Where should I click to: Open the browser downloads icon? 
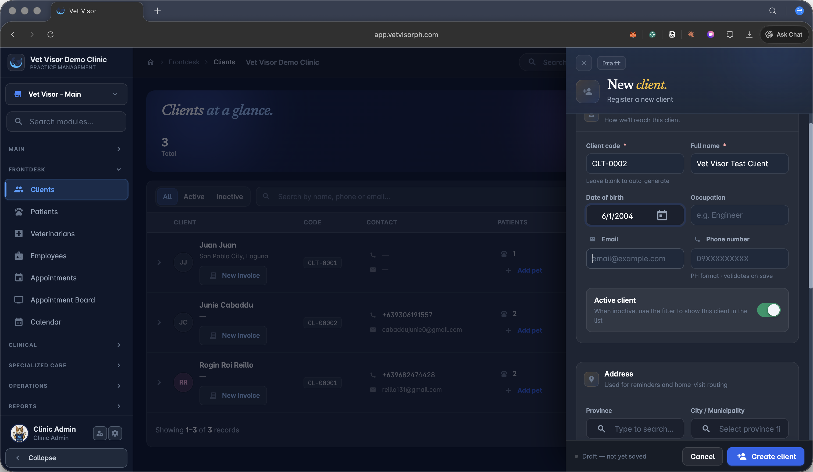[749, 34]
